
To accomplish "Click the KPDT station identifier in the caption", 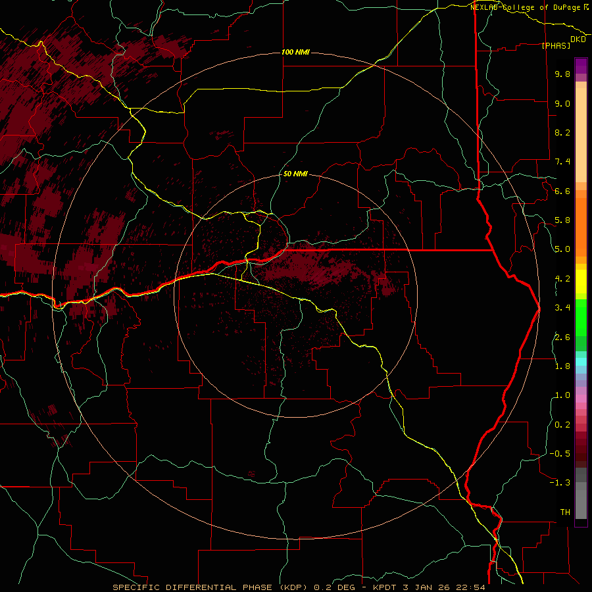I will coord(385,587).
